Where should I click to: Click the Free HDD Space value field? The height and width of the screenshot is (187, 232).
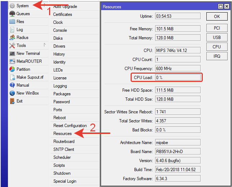(x=178, y=90)
